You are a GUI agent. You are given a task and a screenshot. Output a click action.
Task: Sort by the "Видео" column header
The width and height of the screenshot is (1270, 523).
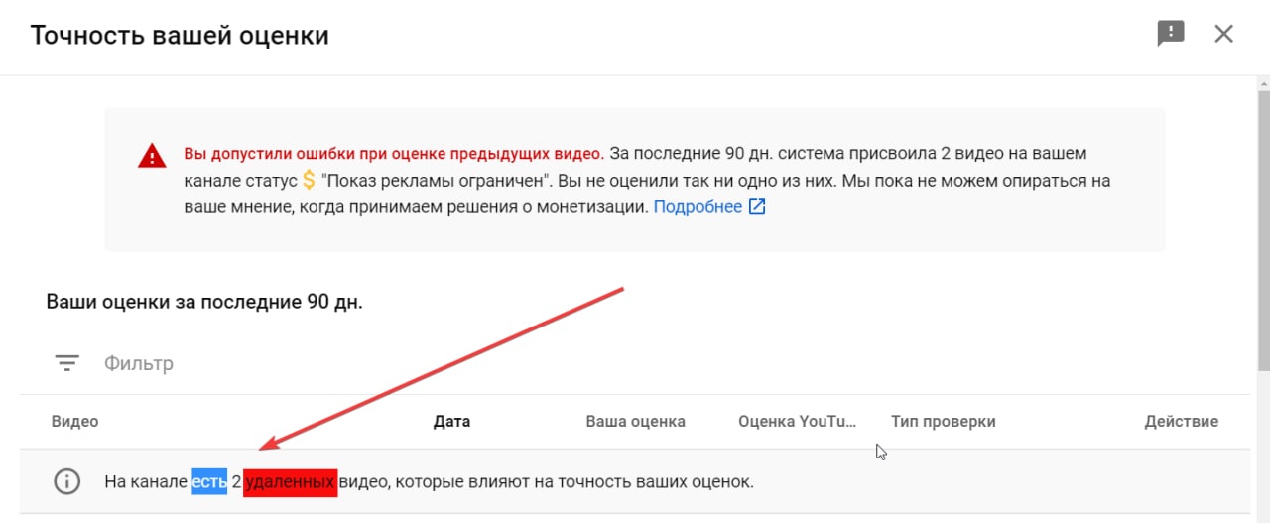(75, 421)
